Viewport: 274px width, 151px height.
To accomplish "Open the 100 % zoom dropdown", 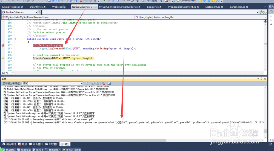I will point(12,73).
